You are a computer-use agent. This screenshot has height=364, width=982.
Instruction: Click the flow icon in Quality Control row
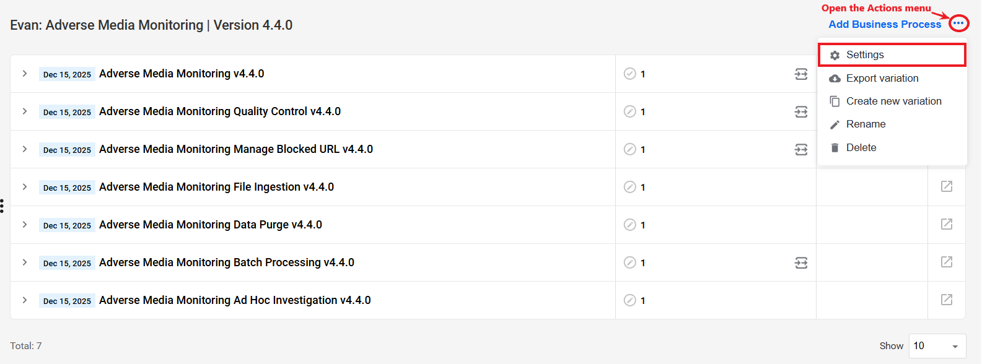click(x=801, y=112)
